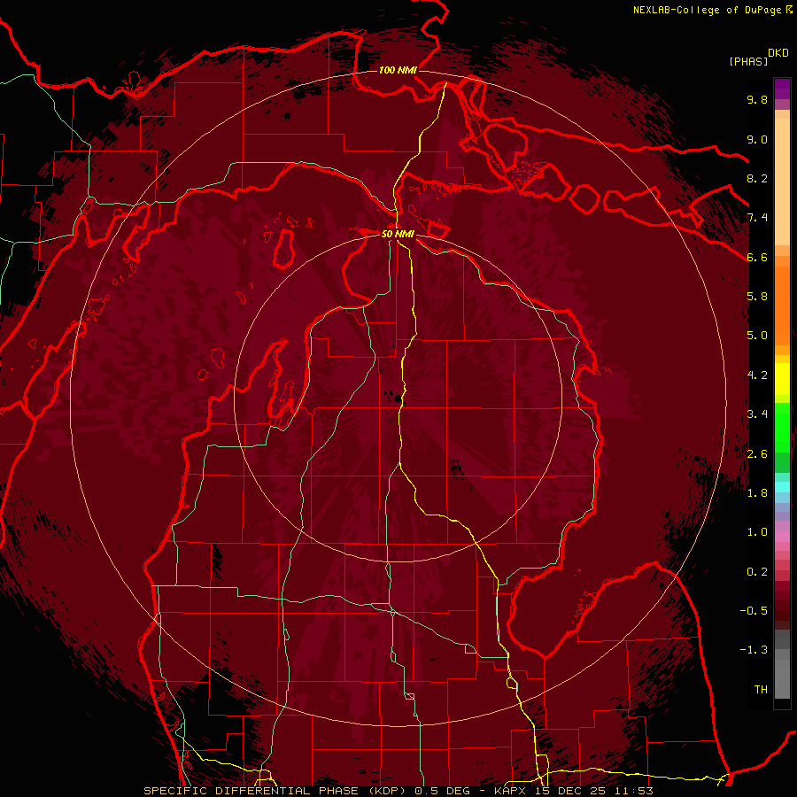
Task: Select the -0.5 value on the color scale
Action: (x=754, y=611)
